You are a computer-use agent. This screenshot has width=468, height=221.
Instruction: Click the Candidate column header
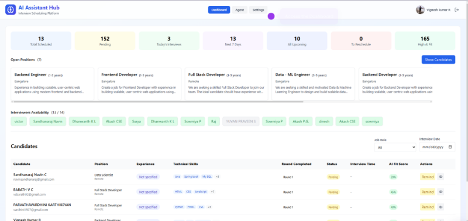point(22,164)
